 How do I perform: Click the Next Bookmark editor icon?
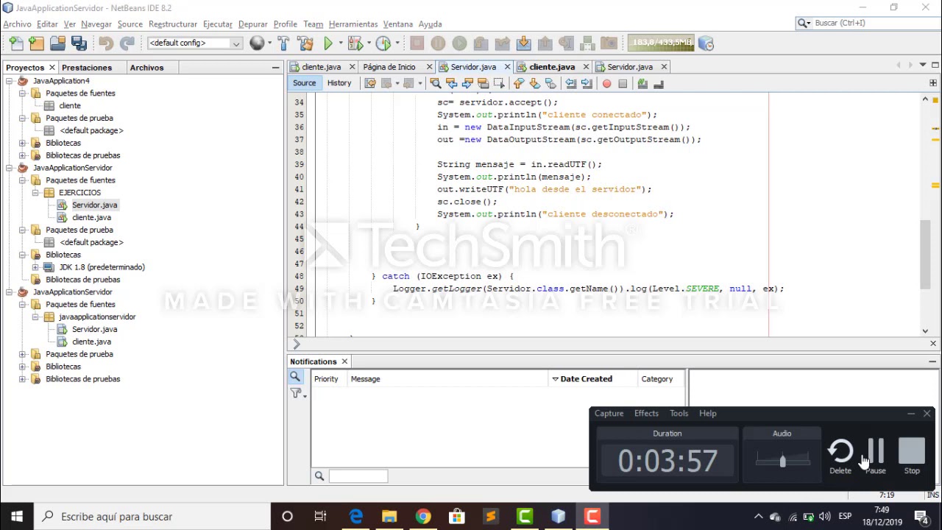tap(534, 83)
